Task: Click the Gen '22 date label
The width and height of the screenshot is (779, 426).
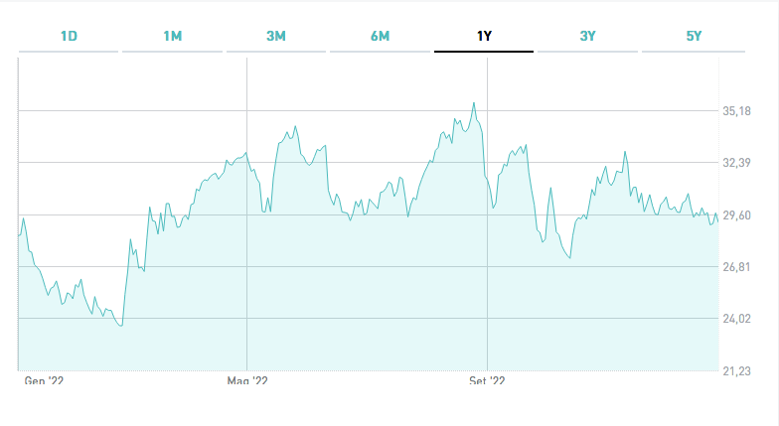Action: (43, 380)
